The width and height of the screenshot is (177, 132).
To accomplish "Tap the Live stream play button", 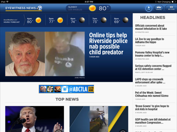I will pos(148,8).
